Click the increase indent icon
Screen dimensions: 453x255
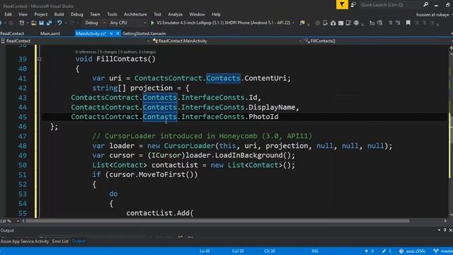tap(379, 23)
